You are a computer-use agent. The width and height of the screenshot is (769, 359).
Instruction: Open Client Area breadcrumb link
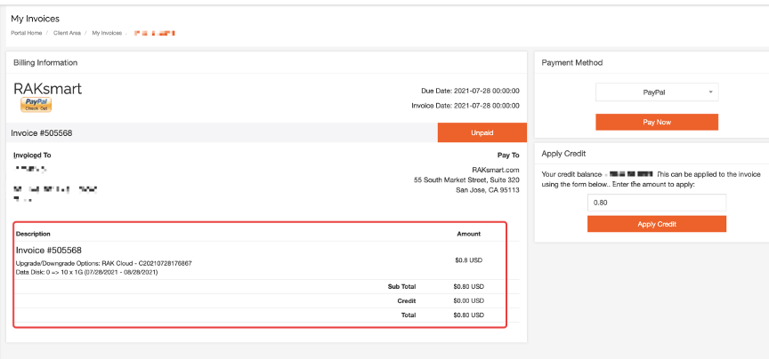click(67, 33)
